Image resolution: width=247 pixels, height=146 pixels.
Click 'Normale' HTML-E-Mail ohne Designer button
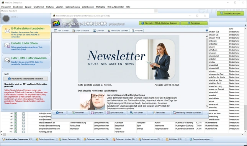(159, 23)
